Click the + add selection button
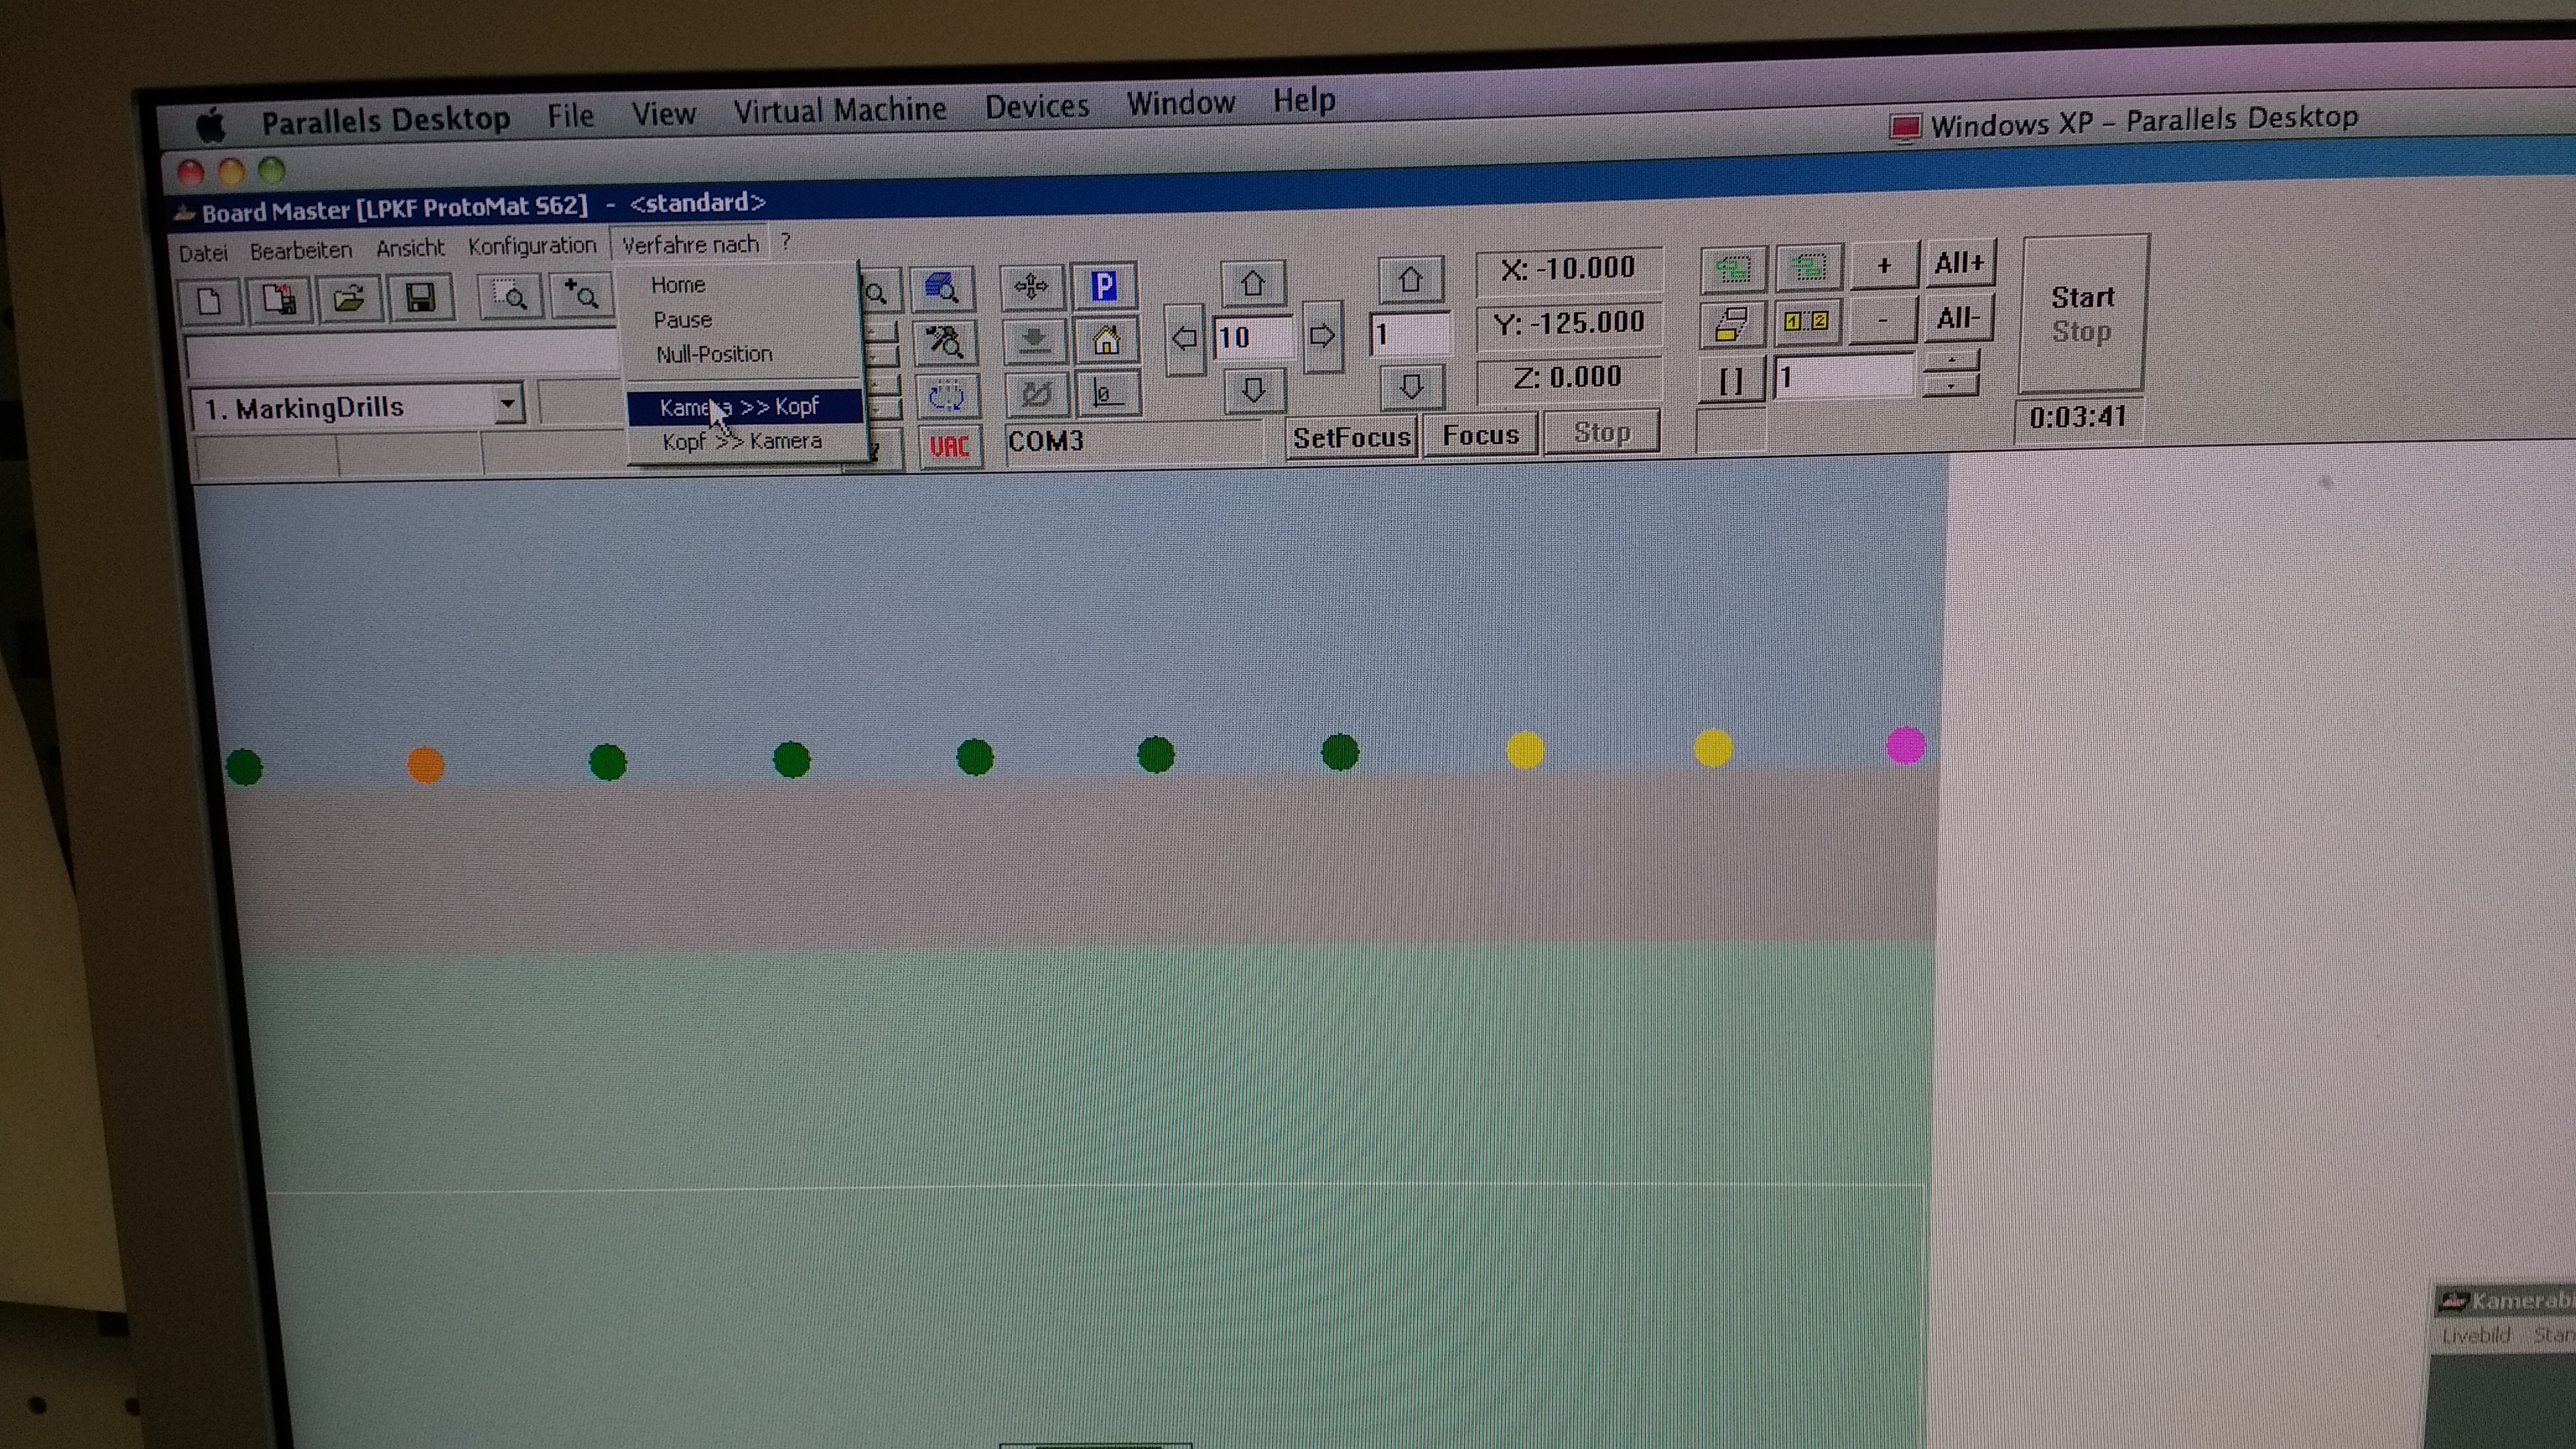Screen dimensions: 2576x1449 1884,265
